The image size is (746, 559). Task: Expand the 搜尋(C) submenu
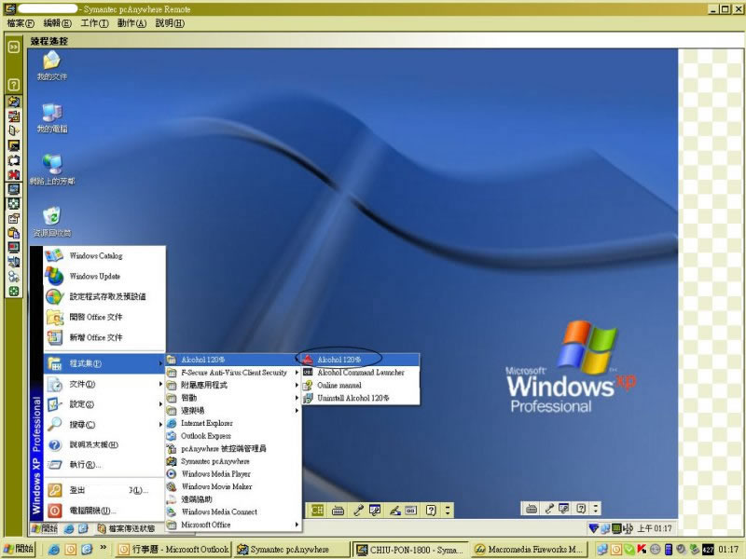104,425
